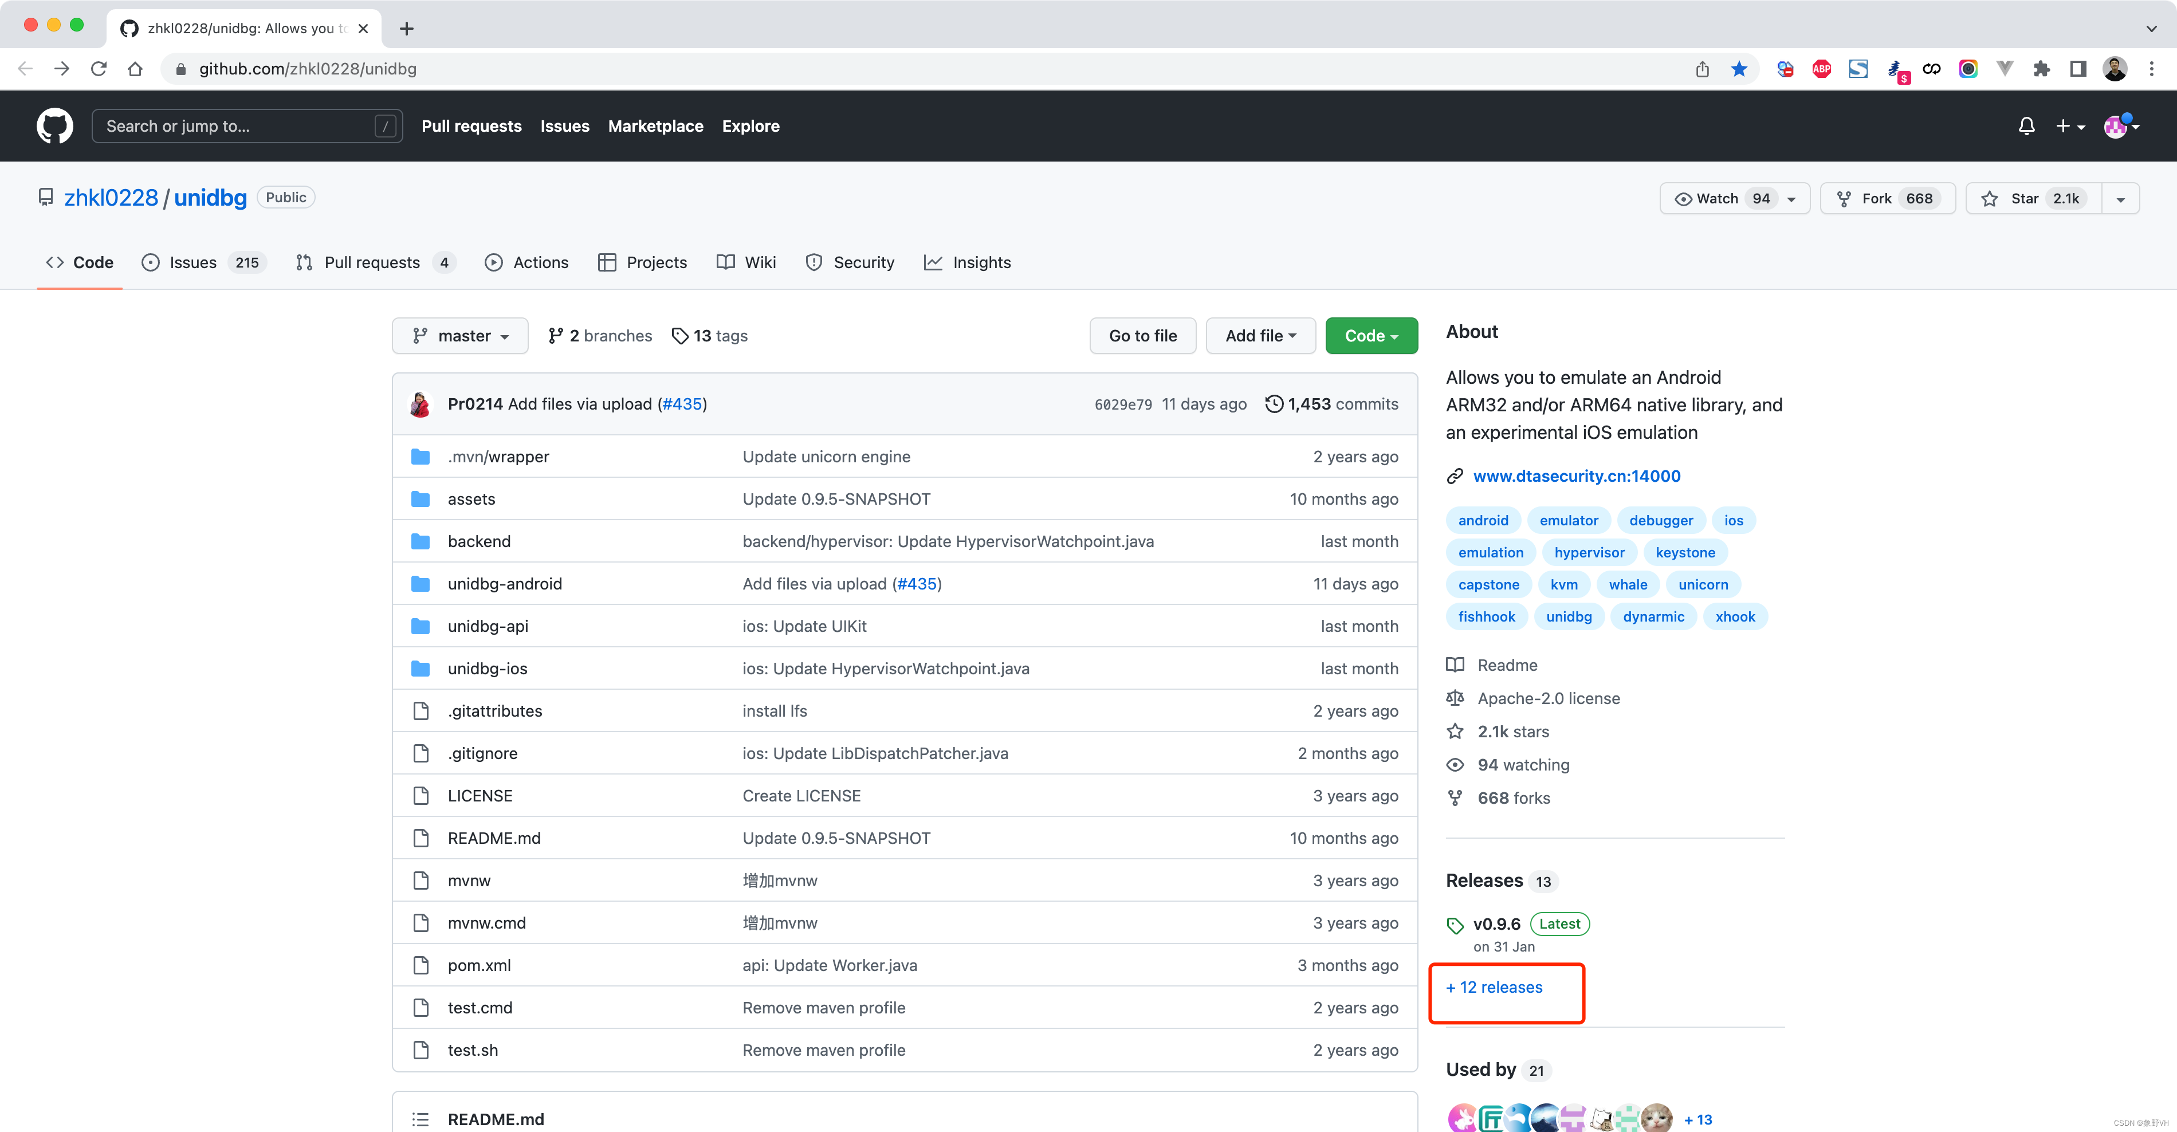
Task: Open the master branch dropdown
Action: [x=459, y=335]
